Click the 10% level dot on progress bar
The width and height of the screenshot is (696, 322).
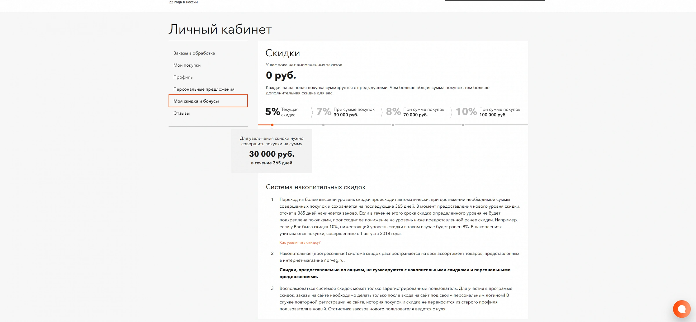[463, 125]
